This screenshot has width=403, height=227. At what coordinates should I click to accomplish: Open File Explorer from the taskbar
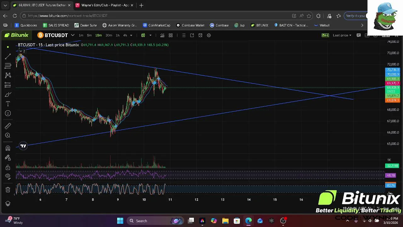pyautogui.click(x=225, y=221)
